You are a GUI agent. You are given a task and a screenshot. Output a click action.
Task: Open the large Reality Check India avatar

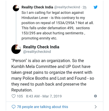tap(16, 49)
